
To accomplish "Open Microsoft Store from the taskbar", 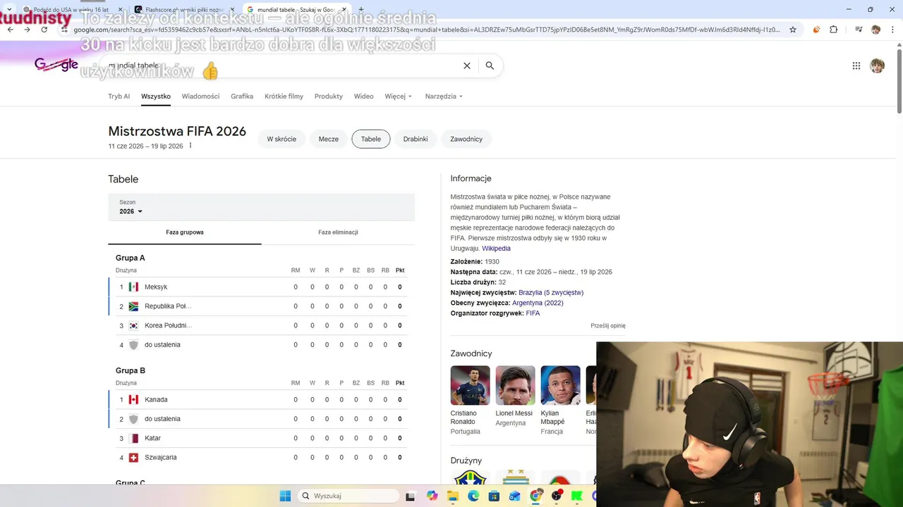I will click(494, 496).
